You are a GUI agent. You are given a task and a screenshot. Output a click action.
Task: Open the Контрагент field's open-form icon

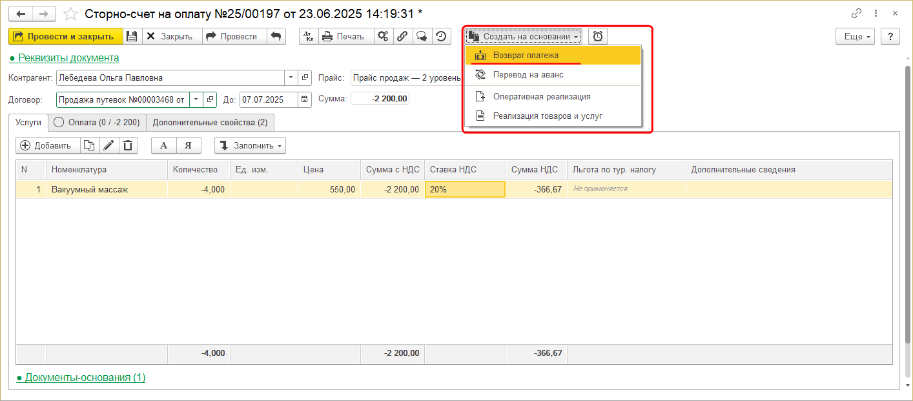305,77
